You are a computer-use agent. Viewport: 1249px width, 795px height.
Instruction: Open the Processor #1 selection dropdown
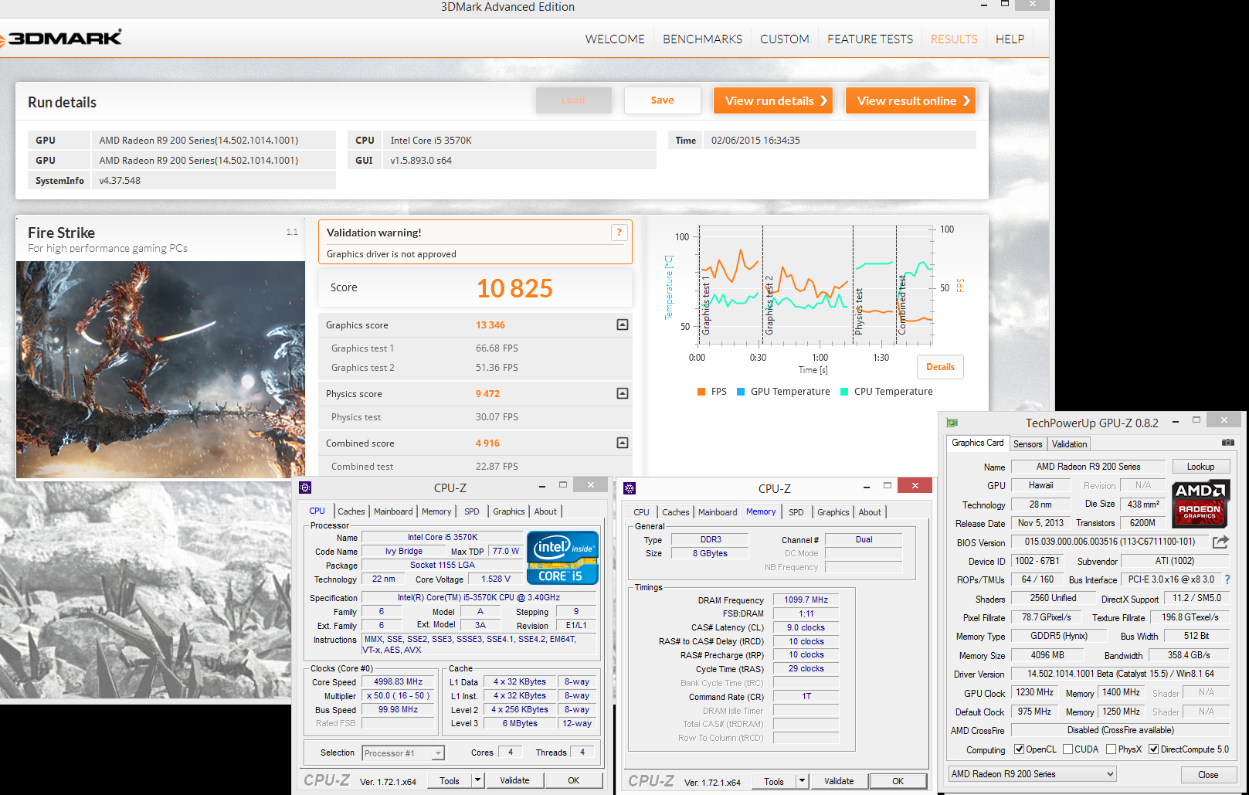point(403,753)
